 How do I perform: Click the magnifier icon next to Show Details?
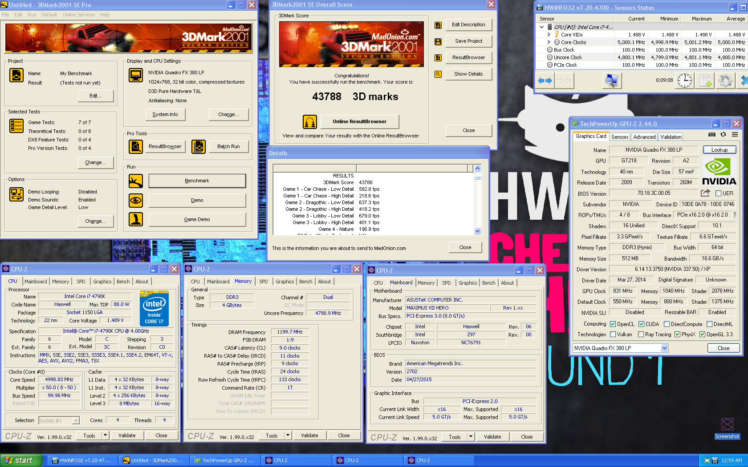438,74
